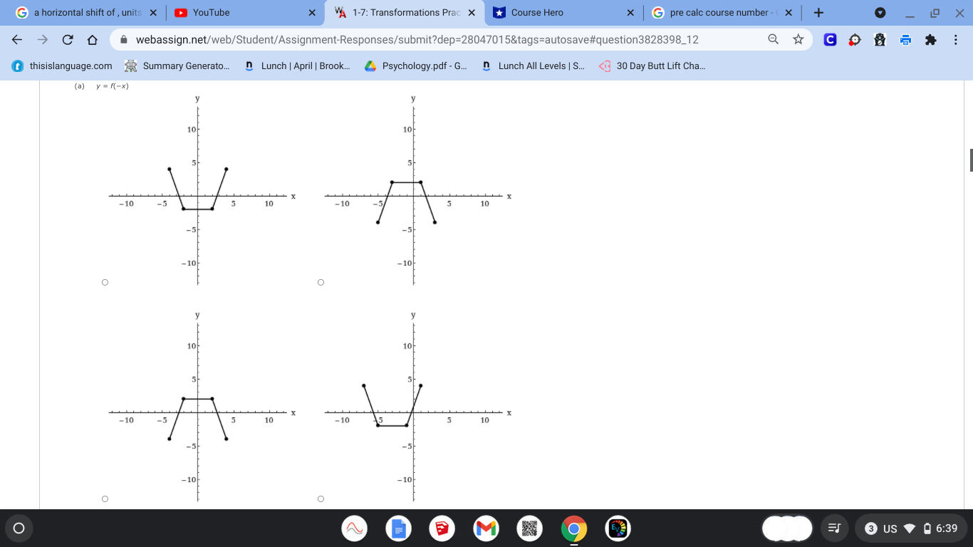Launch the graphing calculator app from the shelf
Image resolution: width=973 pixels, height=547 pixels.
pyautogui.click(x=355, y=528)
